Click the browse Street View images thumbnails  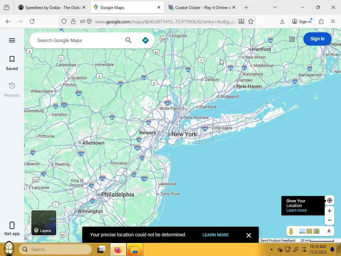[x=309, y=231]
